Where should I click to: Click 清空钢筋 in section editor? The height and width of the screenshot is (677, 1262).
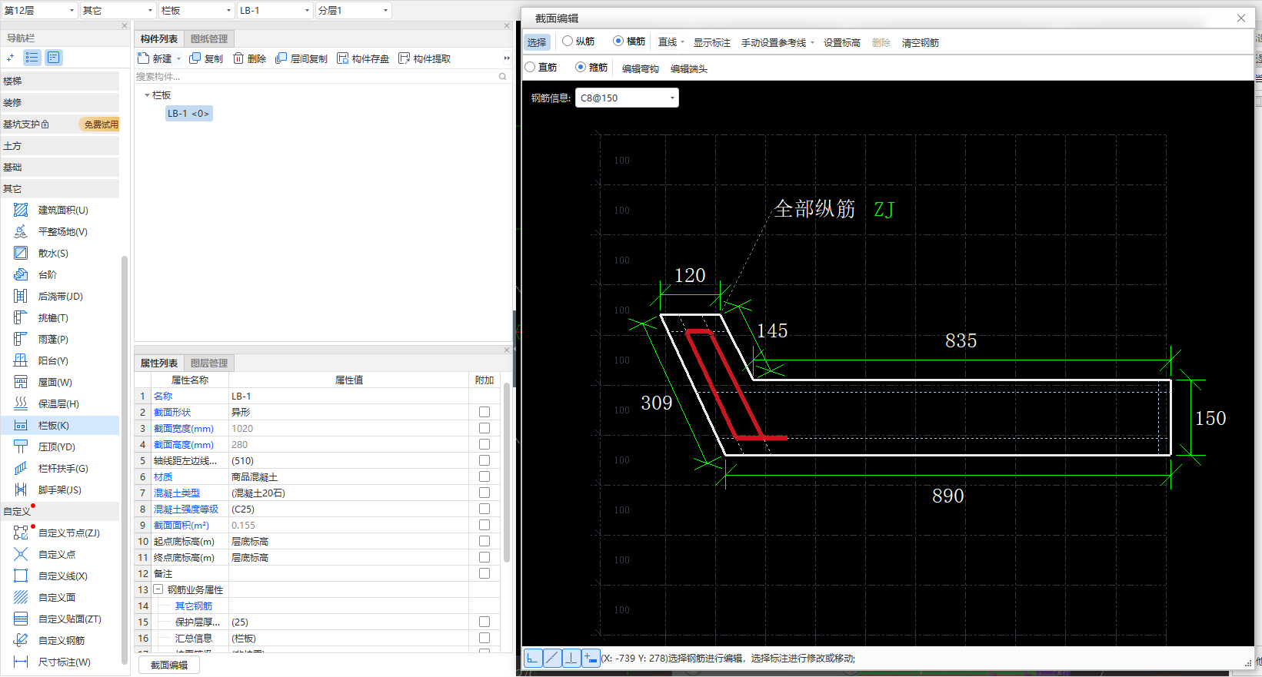[x=921, y=42]
